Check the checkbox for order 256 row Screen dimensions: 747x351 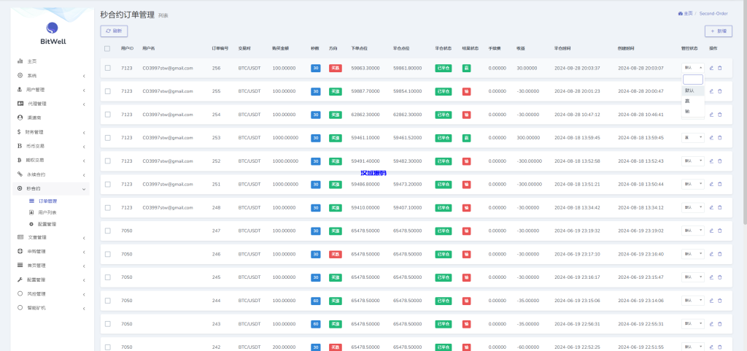point(107,68)
